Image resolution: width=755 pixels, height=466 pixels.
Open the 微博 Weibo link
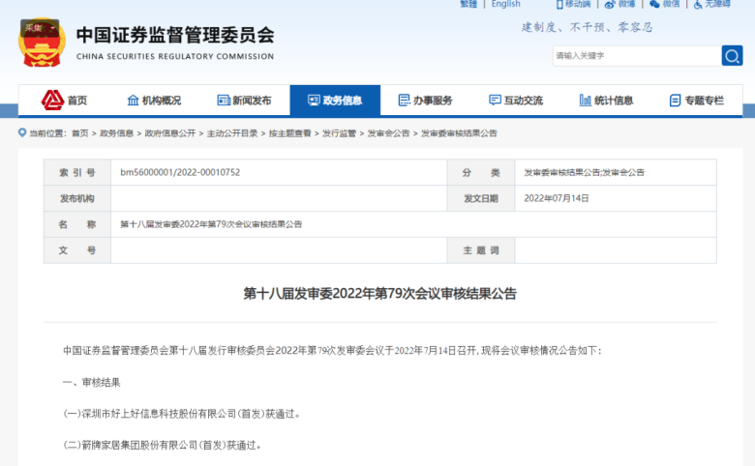coord(619,4)
